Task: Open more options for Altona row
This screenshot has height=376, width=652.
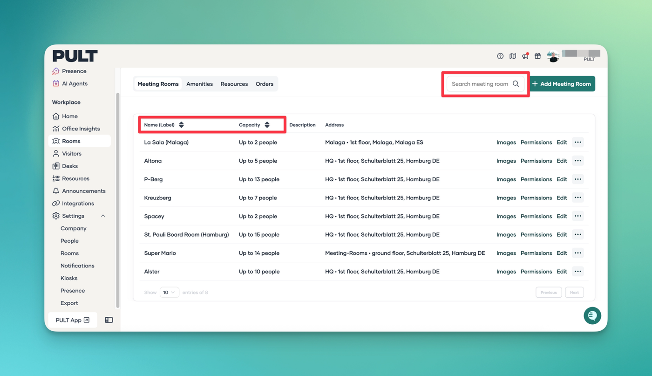Action: (x=577, y=161)
